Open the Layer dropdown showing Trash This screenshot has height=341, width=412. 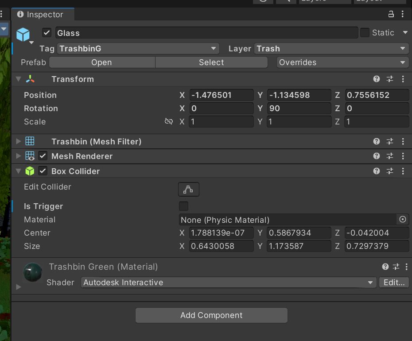point(331,49)
